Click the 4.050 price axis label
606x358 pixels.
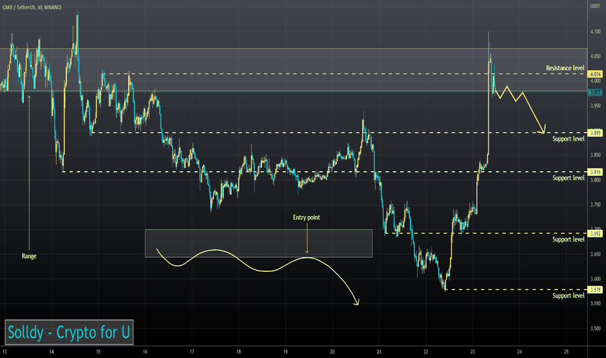tap(596, 56)
